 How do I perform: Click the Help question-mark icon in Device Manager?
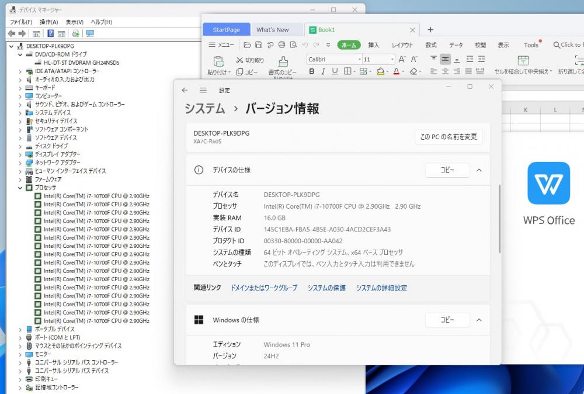pyautogui.click(x=51, y=33)
